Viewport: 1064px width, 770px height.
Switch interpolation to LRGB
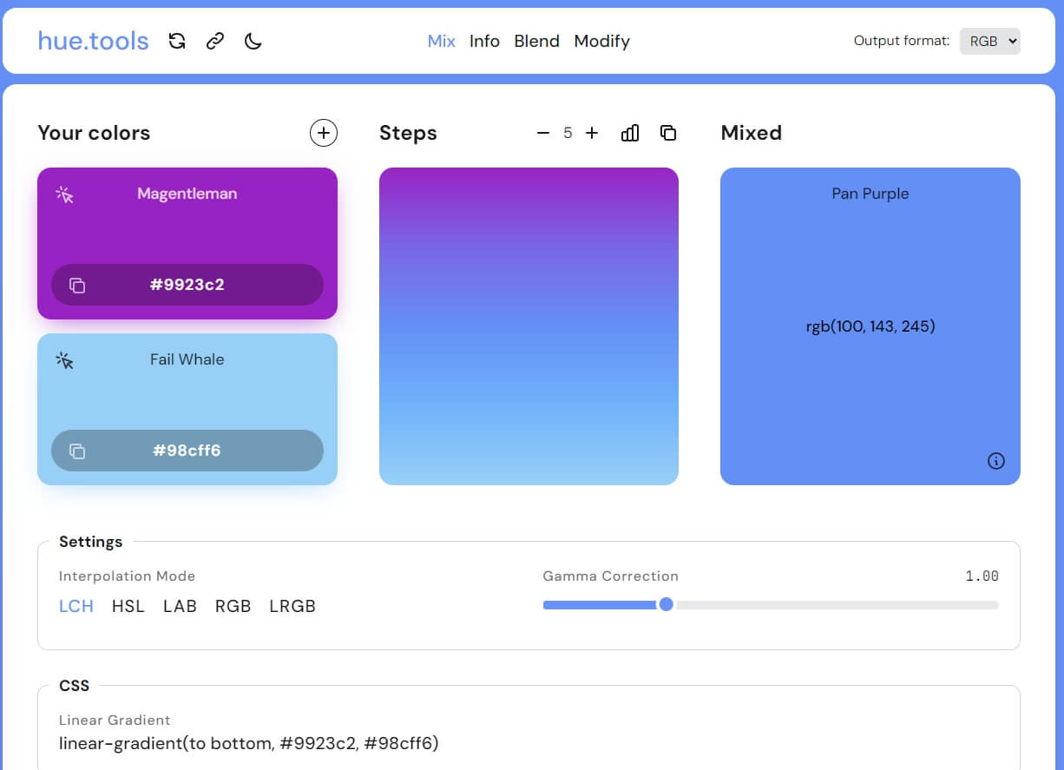(292, 606)
